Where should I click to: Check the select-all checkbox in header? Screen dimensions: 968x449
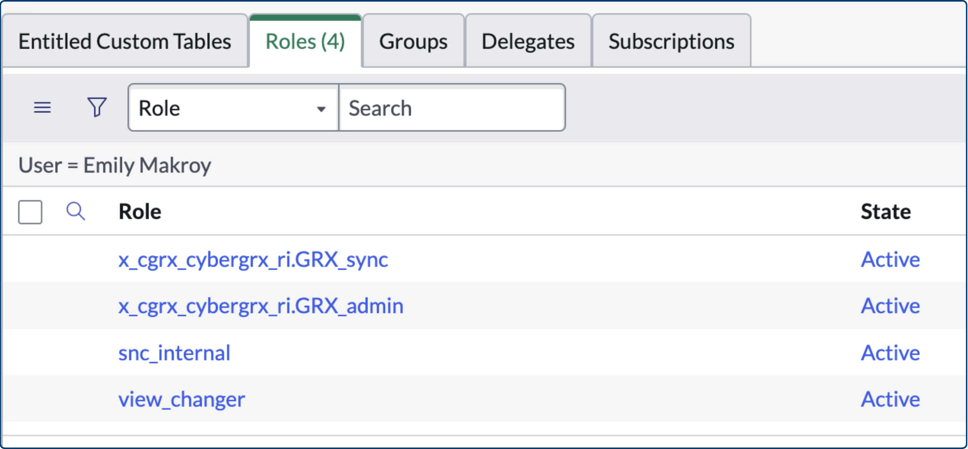(x=30, y=211)
